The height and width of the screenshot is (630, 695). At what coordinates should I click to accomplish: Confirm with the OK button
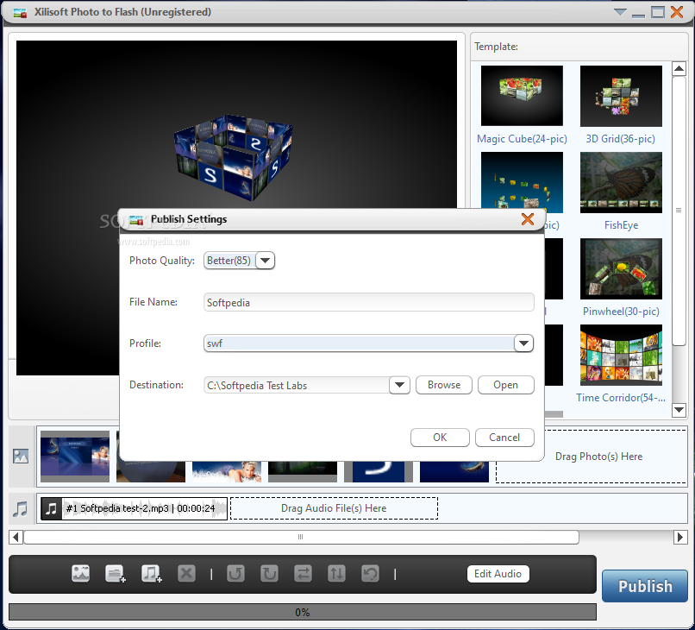click(x=440, y=438)
